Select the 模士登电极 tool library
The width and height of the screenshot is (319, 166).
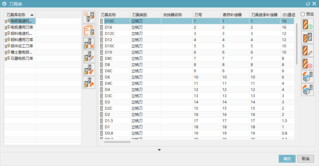(20, 52)
